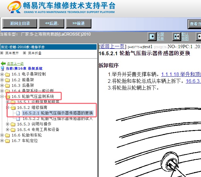The height and width of the screenshot is (177, 201).
Task: Select 16.5 轮胎气压监测系统 tree item
Action: 33,96
